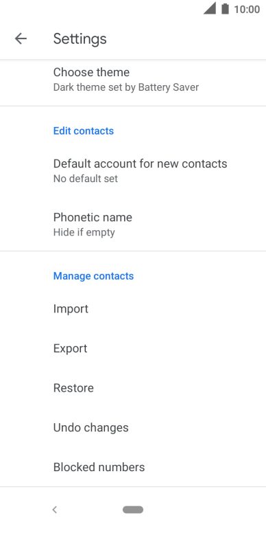266x533 pixels.
Task: Open Blocked numbers
Action: pos(133,467)
